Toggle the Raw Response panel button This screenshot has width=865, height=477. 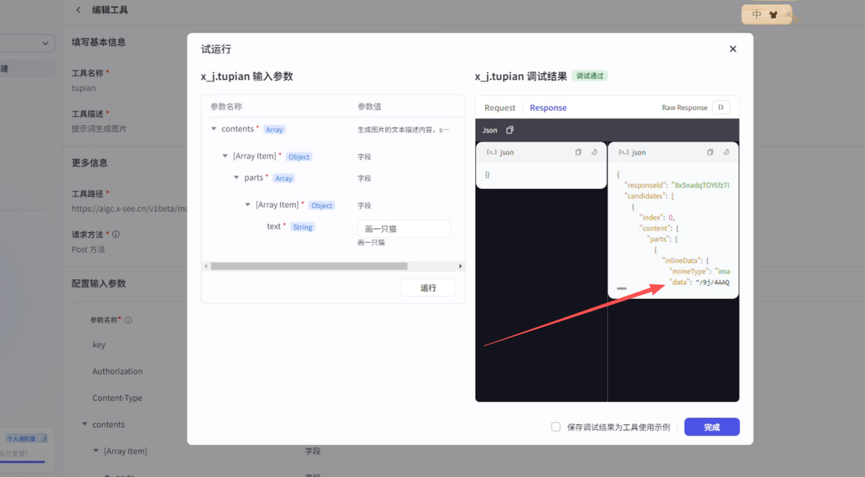tap(721, 107)
